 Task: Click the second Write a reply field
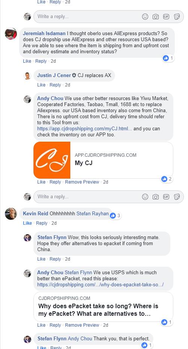pyautogui.click(x=109, y=197)
